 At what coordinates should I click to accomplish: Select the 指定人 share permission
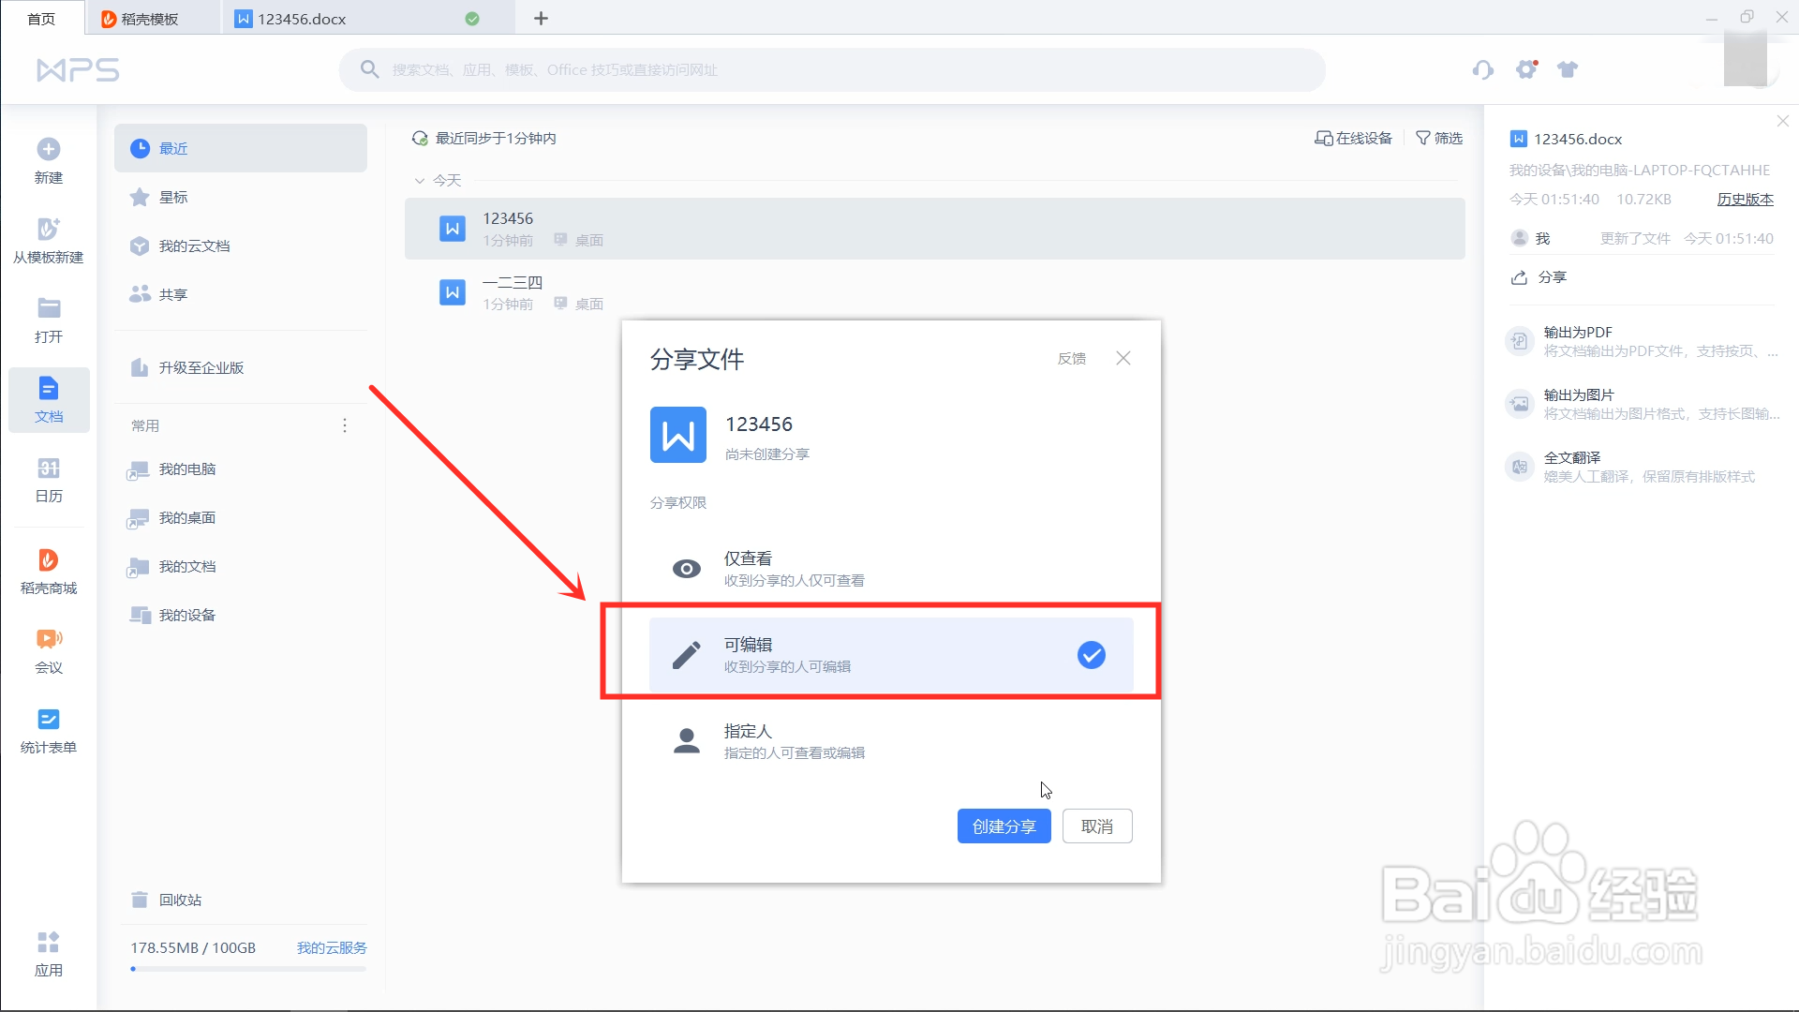891,741
